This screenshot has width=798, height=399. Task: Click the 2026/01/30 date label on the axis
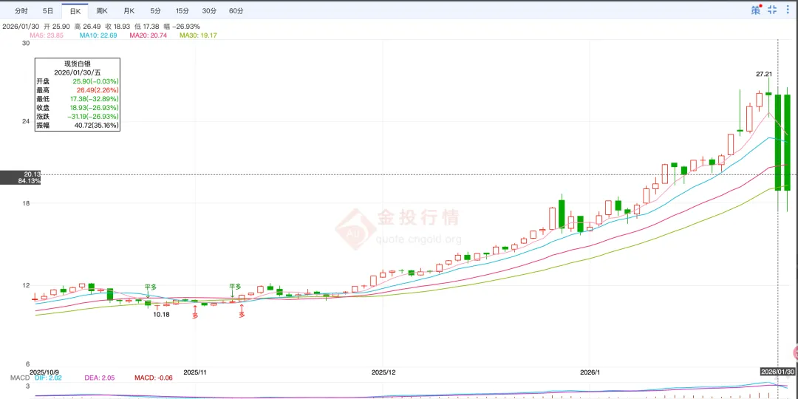point(777,372)
